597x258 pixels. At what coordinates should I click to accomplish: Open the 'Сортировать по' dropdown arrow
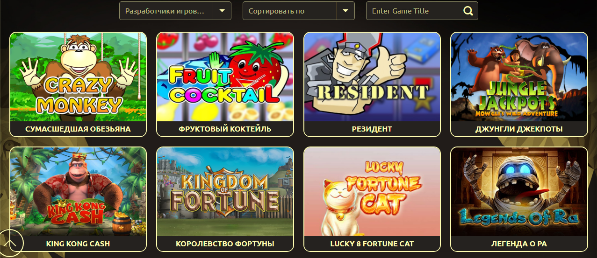pyautogui.click(x=345, y=11)
